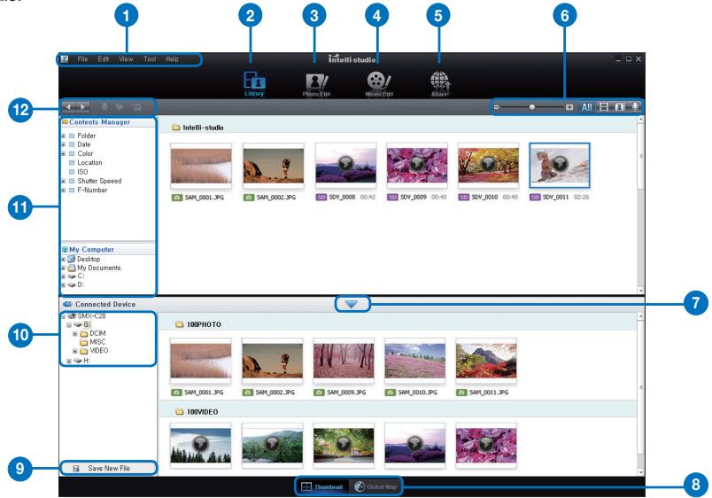
Task: Open the File menu
Action: pos(82,59)
